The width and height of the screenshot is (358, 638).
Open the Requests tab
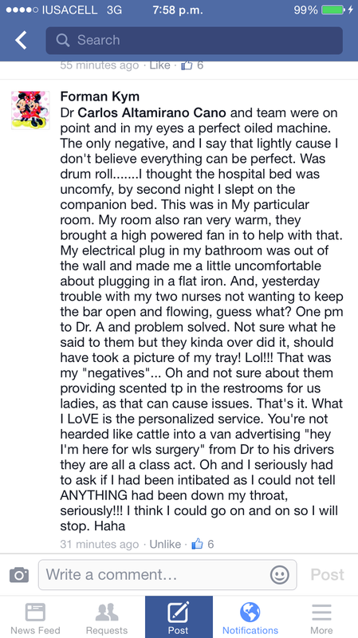pos(107,619)
